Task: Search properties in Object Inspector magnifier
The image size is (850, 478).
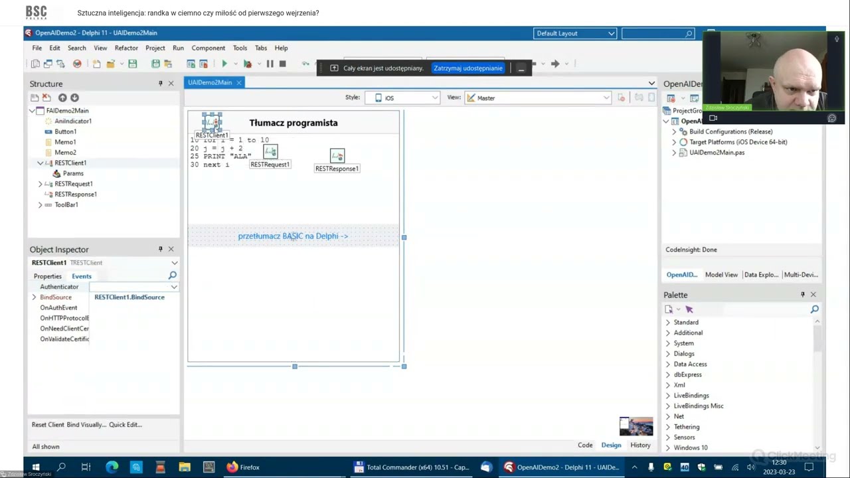Action: pos(173,276)
